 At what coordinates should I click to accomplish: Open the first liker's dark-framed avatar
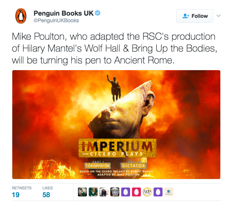click(82, 192)
